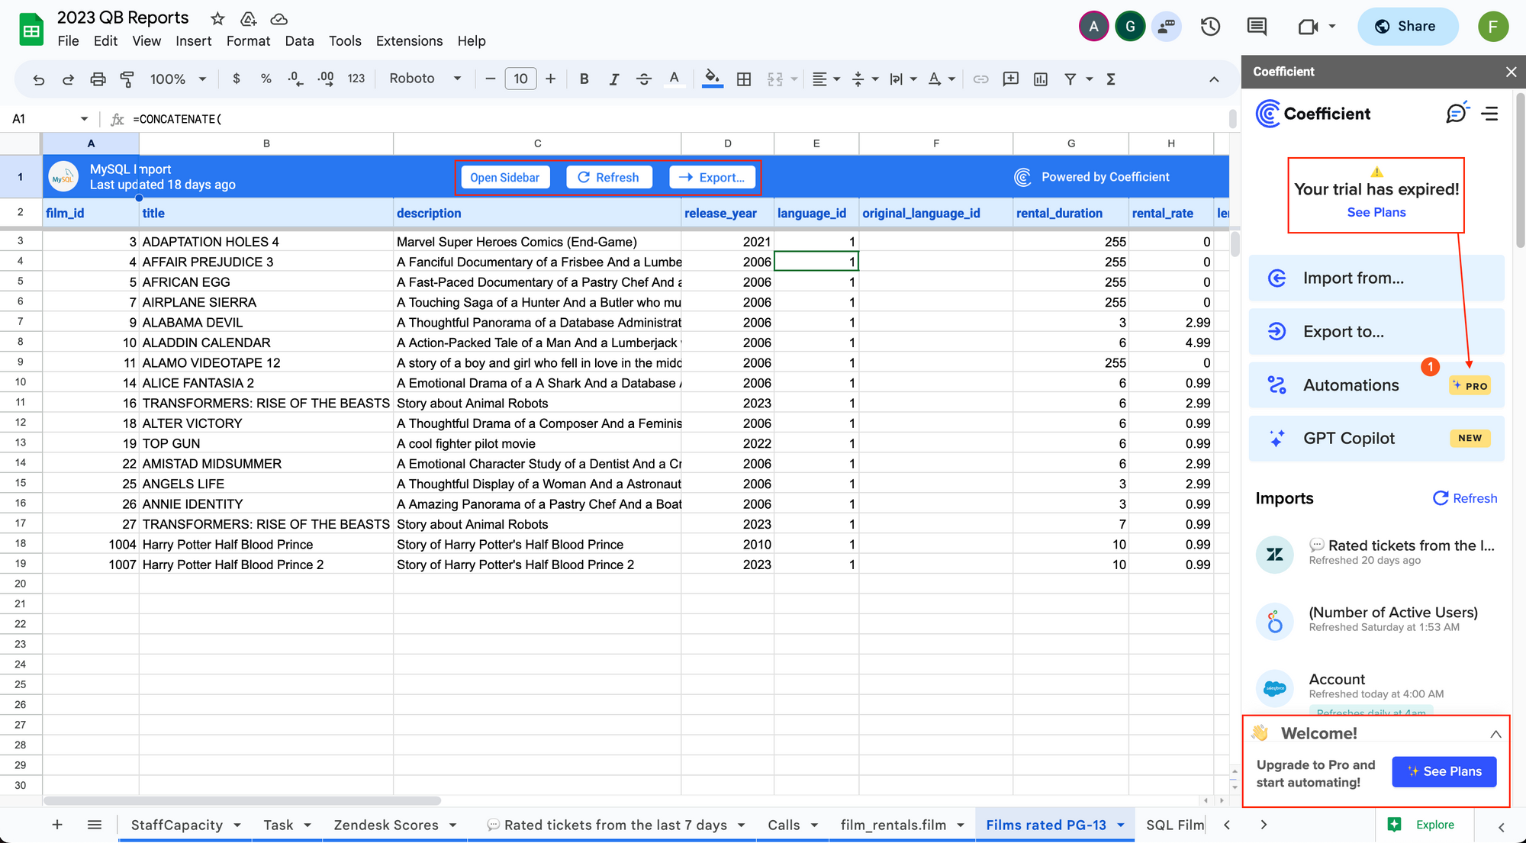
Task: Open comment history icon in header
Action: (1257, 27)
